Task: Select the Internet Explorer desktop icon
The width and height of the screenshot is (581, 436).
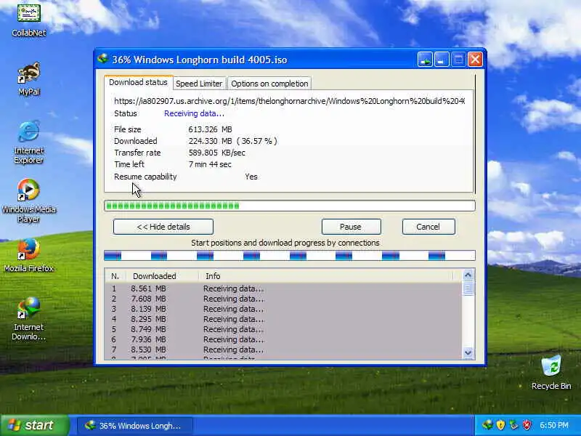Action: [28, 142]
